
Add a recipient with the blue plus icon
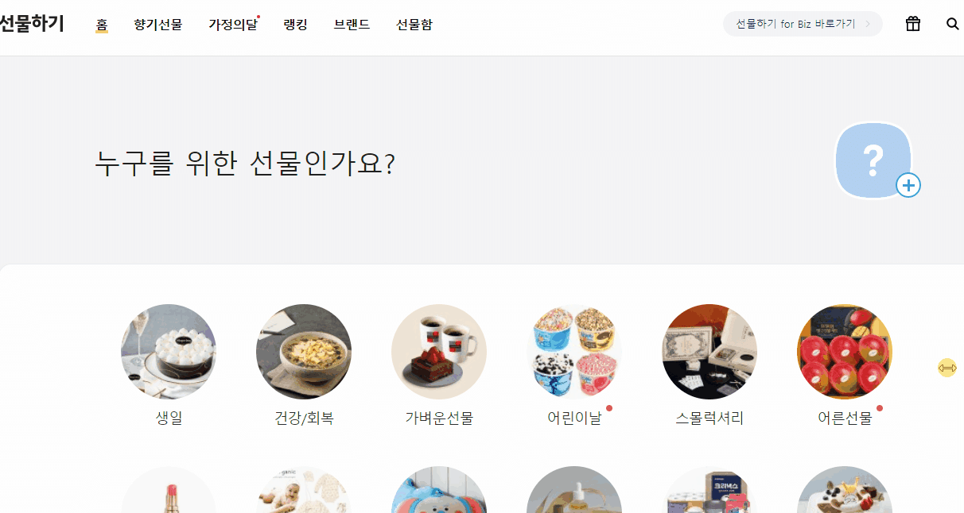point(908,186)
